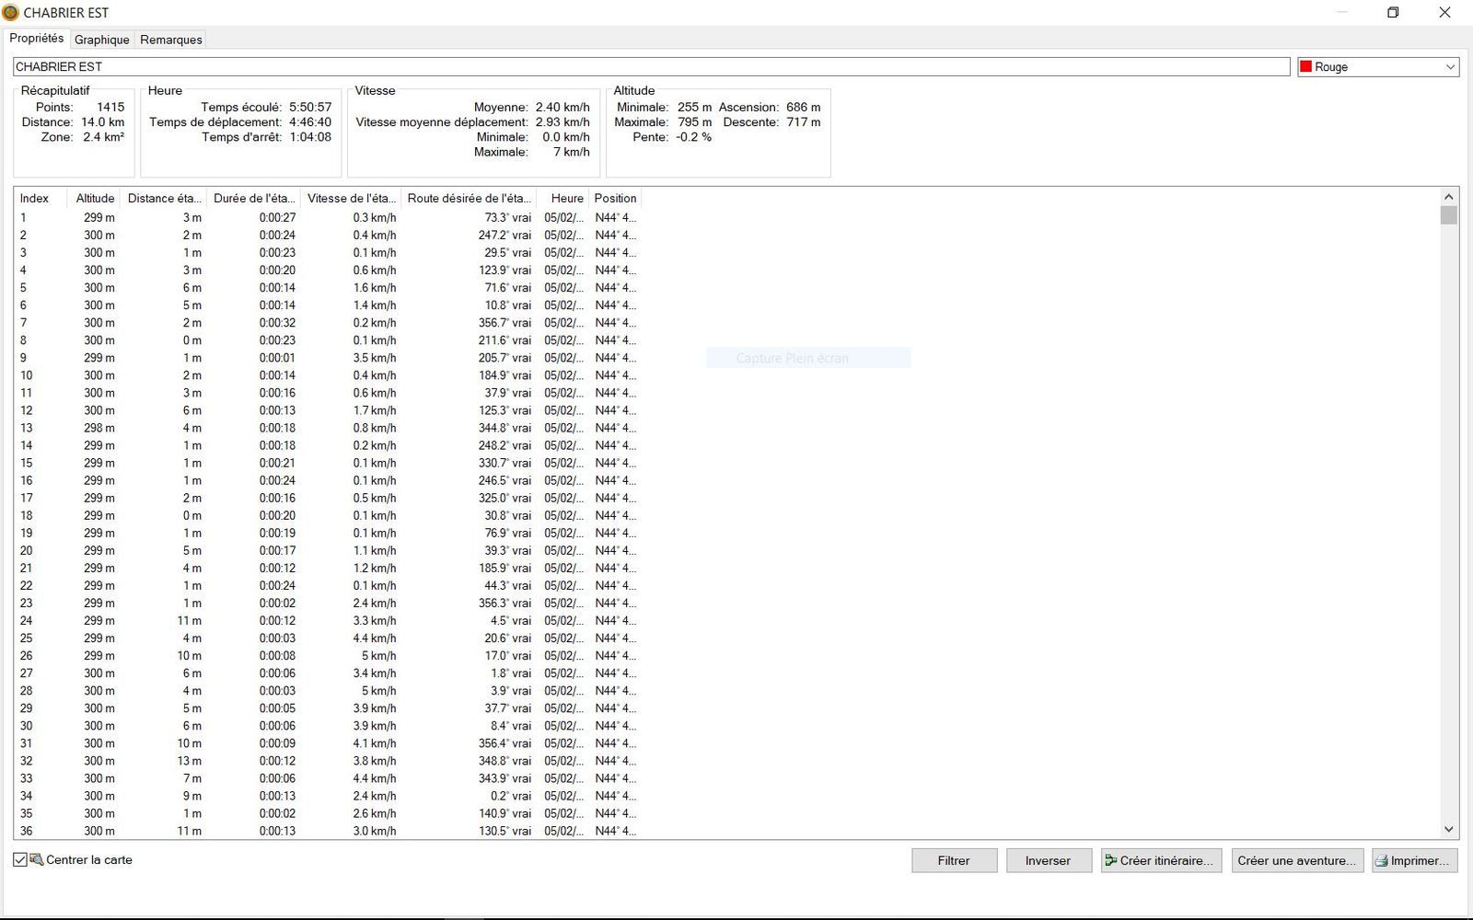Click the map icon beside Centrer la carte
The image size is (1473, 920).
click(37, 859)
